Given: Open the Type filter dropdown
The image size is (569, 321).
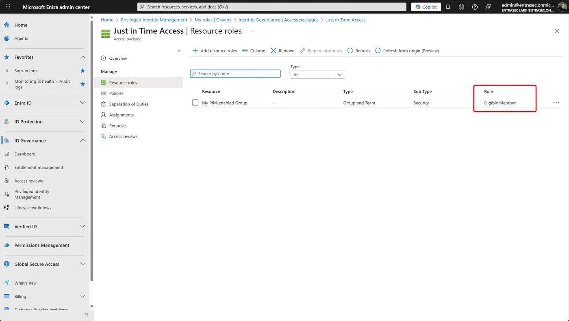Looking at the screenshot, I should click(x=317, y=75).
